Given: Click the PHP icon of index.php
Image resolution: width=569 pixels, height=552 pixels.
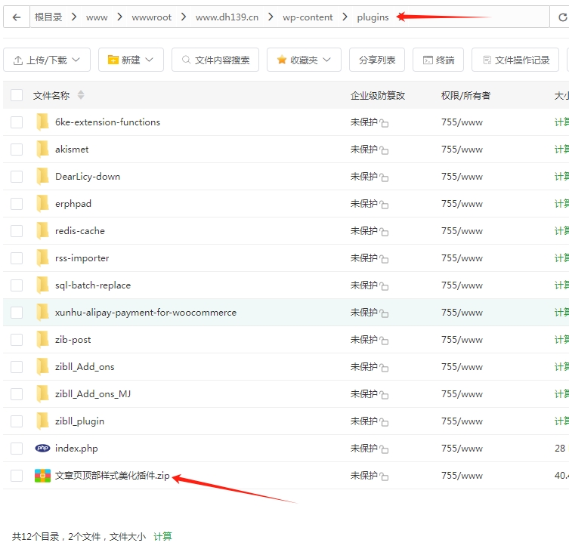Looking at the screenshot, I should coord(42,449).
